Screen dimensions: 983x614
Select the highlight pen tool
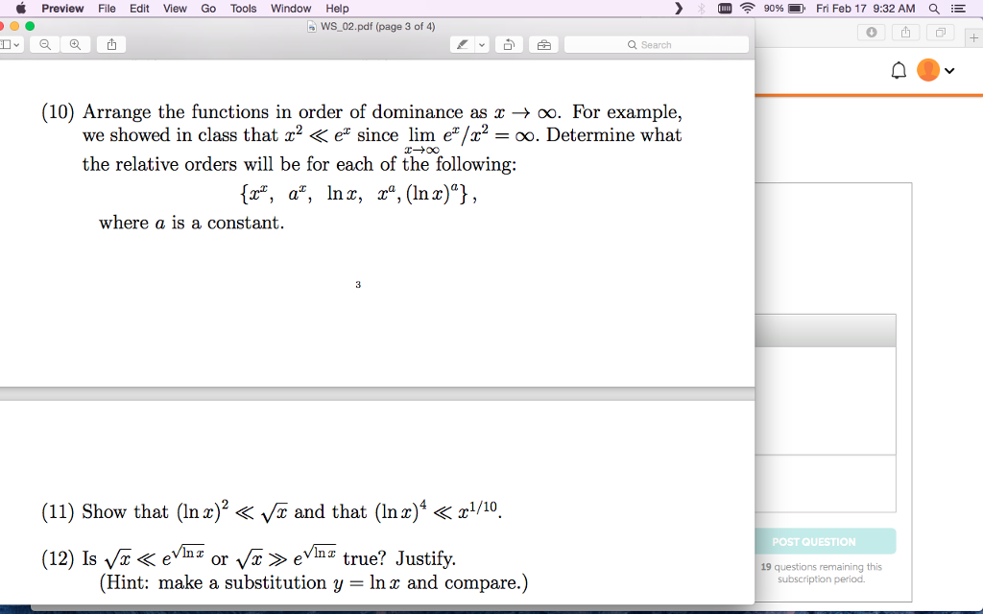tap(462, 43)
